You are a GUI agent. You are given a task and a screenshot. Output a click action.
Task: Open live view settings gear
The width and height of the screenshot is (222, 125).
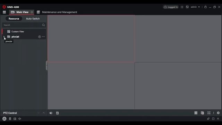[218, 113]
